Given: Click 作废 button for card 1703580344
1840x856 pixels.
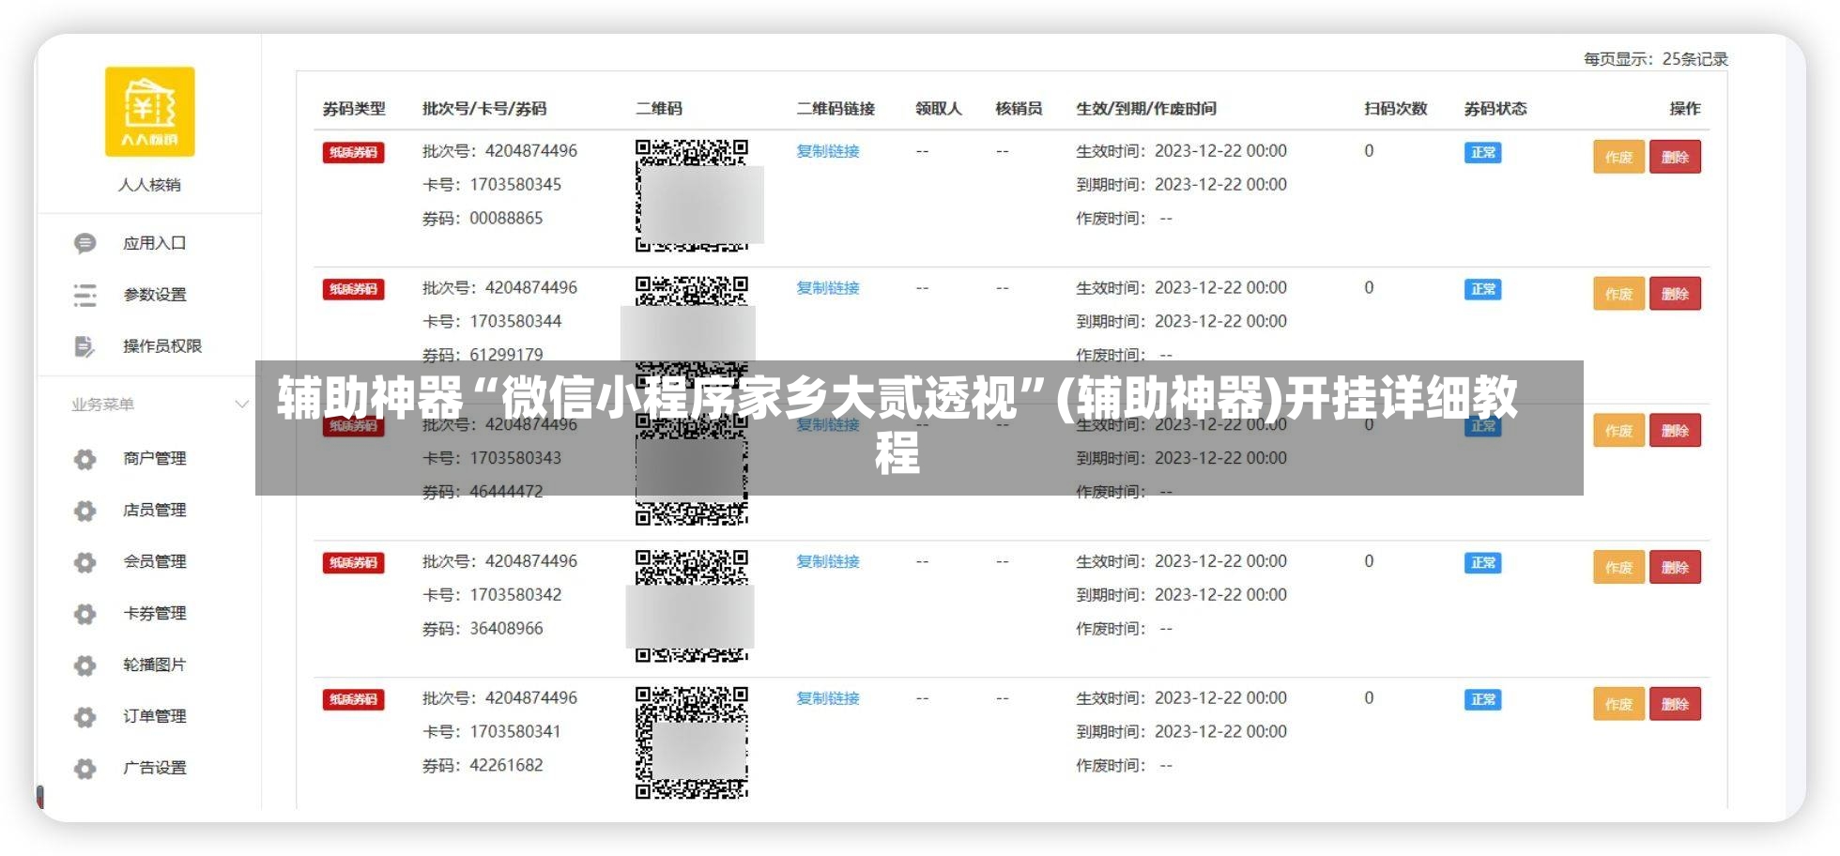Looking at the screenshot, I should click(1618, 294).
